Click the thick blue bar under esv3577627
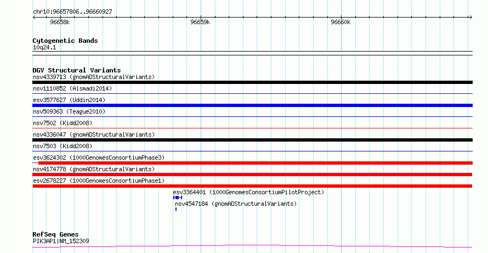488x253 pixels. pyautogui.click(x=252, y=105)
